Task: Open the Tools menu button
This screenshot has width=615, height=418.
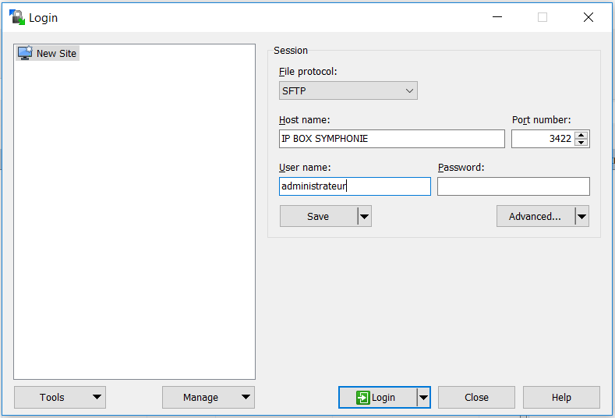Action: 60,398
